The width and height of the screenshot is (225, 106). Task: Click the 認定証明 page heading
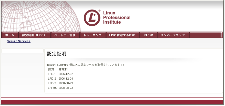coord(57,54)
